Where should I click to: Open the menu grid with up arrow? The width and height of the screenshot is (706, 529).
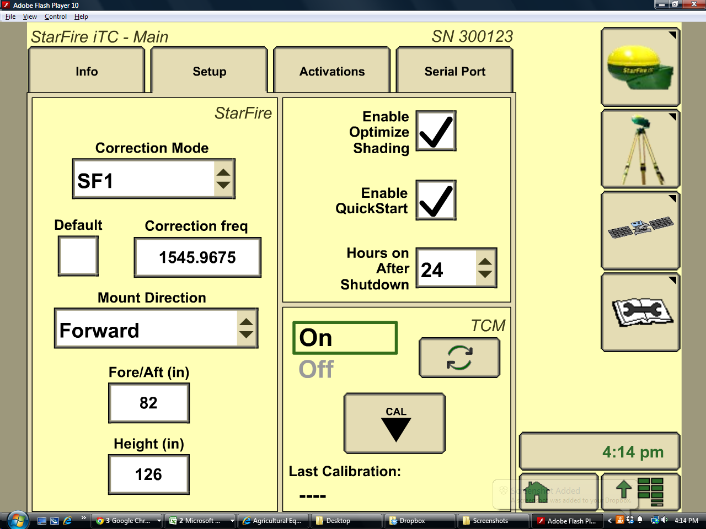click(x=640, y=492)
